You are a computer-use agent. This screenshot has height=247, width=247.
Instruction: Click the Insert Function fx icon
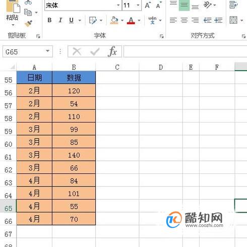112,51
